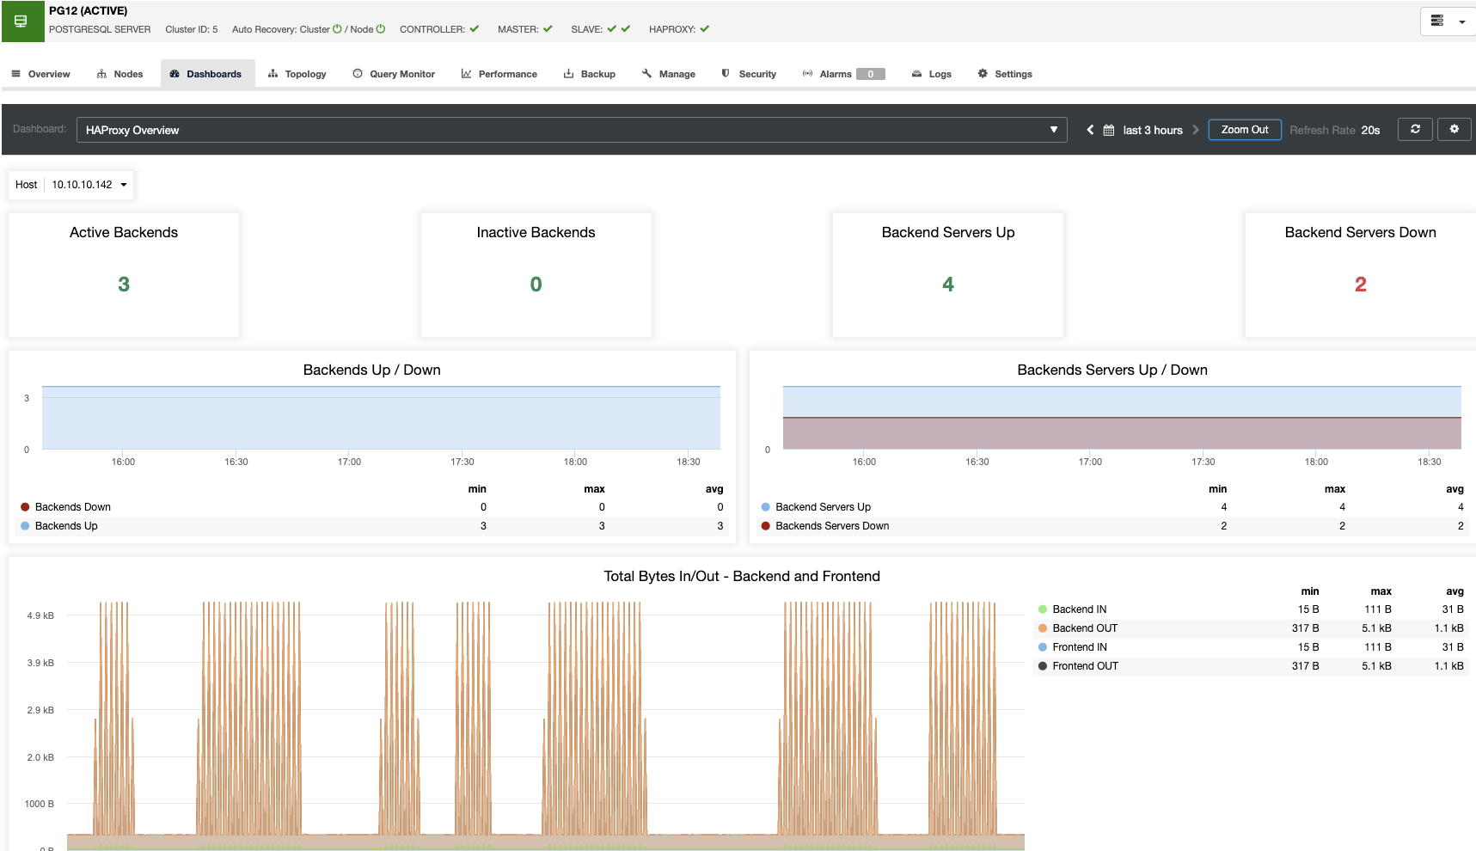Click the last 3 hours time range
This screenshot has width=1476, height=851.
pyautogui.click(x=1152, y=130)
